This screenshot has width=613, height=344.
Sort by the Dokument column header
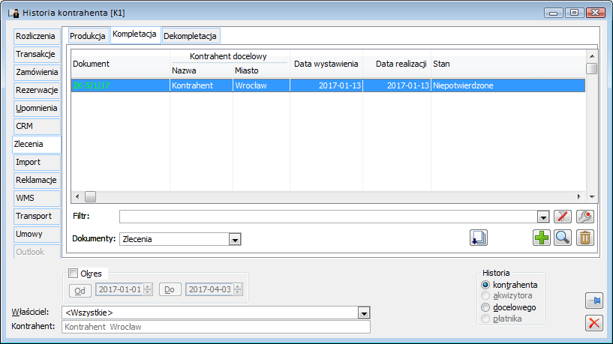coord(120,64)
